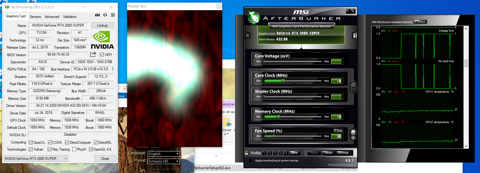Click the Fan Speed 38 value field

[x=336, y=136]
